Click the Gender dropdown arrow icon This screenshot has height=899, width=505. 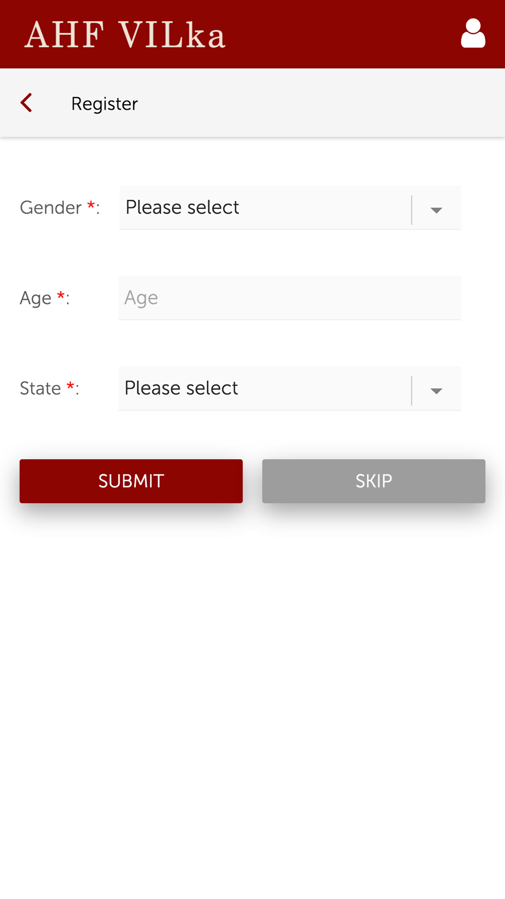pyautogui.click(x=436, y=210)
